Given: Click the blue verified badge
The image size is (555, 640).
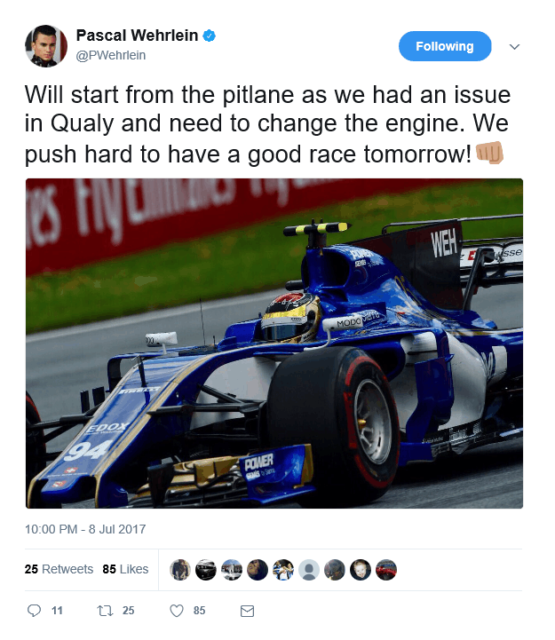Looking at the screenshot, I should coord(209,36).
